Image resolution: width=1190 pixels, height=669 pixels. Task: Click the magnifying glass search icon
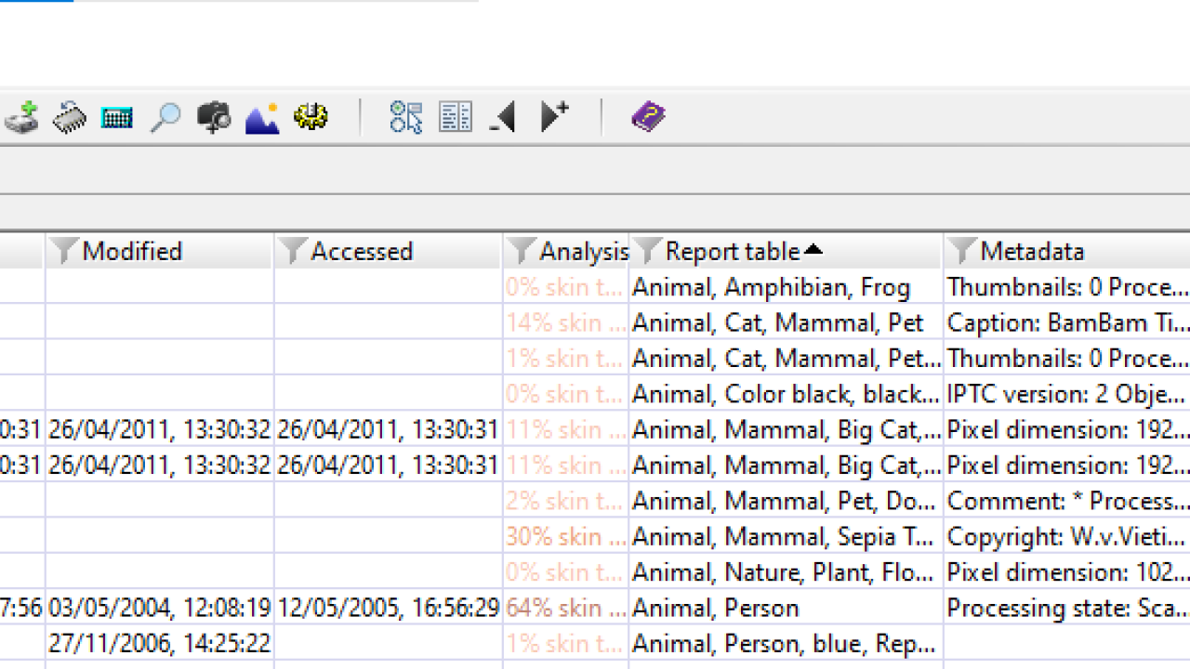click(x=165, y=118)
